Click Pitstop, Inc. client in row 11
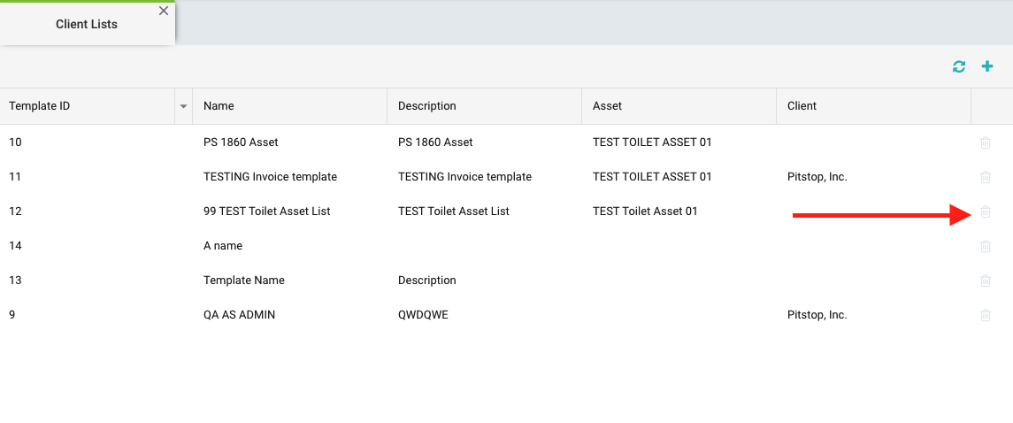Viewport: 1013px width, 423px height. (x=817, y=177)
